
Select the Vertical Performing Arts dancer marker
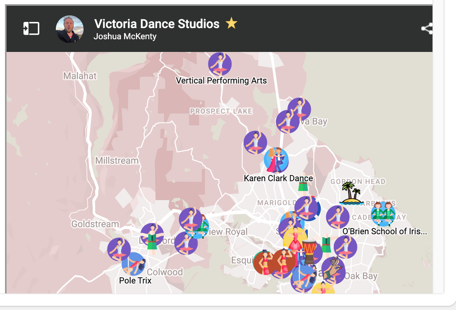coord(220,64)
